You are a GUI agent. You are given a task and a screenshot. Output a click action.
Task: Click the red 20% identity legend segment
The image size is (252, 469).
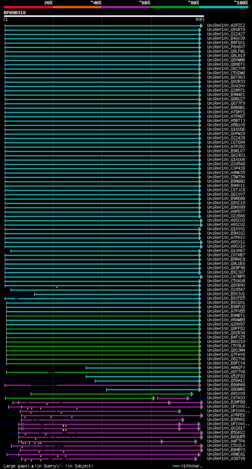click(x=28, y=7)
